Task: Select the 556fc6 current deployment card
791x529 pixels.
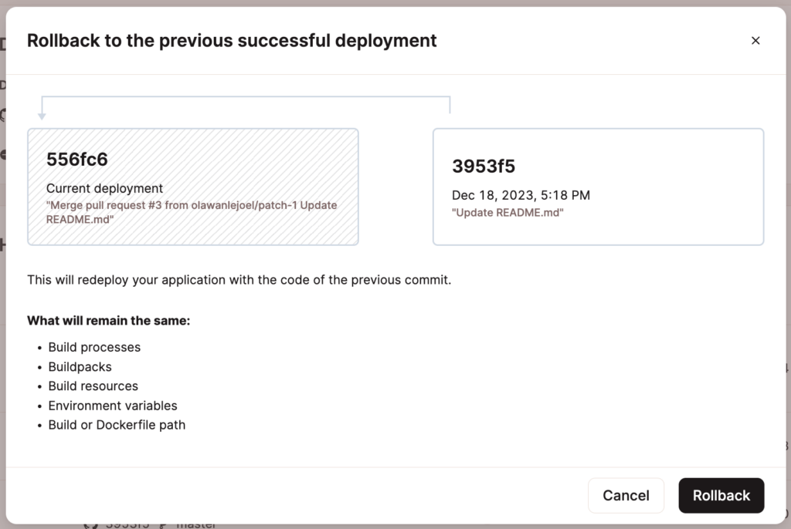Action: 192,187
